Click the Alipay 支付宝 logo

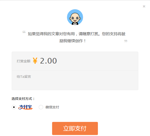tap(25, 107)
